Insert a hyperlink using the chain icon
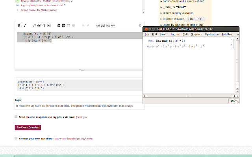Screen dimensions: 252x157 click(34, 26)
